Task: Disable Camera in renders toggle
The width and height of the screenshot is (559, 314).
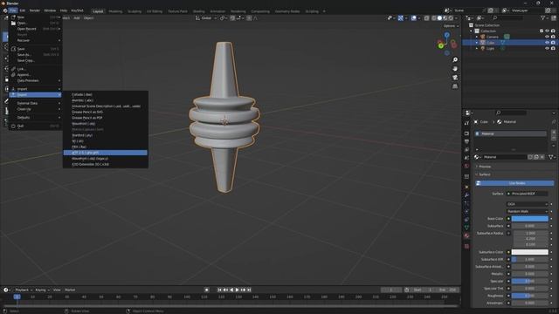Action: coord(553,37)
